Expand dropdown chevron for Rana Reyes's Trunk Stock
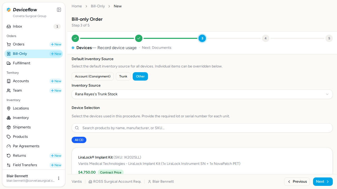337x189 pixels. click(x=327, y=94)
